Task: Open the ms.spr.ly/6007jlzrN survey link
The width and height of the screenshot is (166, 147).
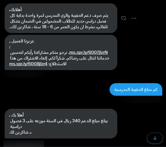Action: click(x=89, y=52)
